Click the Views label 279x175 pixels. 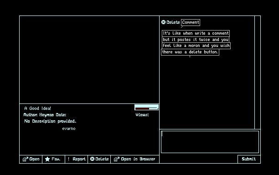142,115
